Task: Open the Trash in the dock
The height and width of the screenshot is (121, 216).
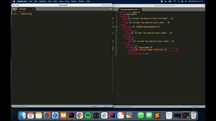Action: pos(193,115)
